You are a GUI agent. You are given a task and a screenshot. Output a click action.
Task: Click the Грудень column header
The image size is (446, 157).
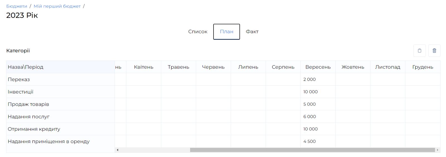tap(423, 67)
